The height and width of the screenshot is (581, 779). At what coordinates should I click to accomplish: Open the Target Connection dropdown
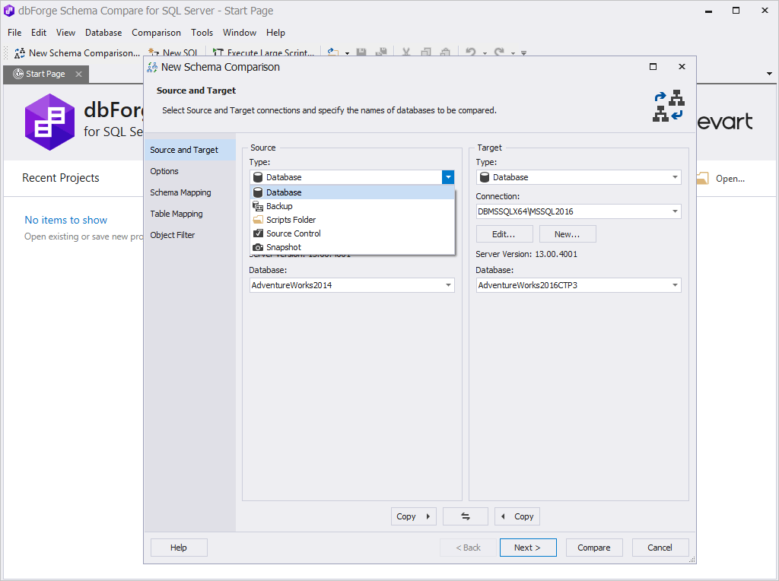[x=676, y=211]
